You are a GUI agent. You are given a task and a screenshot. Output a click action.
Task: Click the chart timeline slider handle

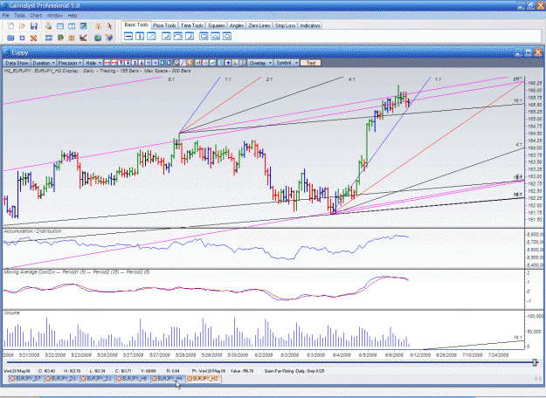coord(535,362)
